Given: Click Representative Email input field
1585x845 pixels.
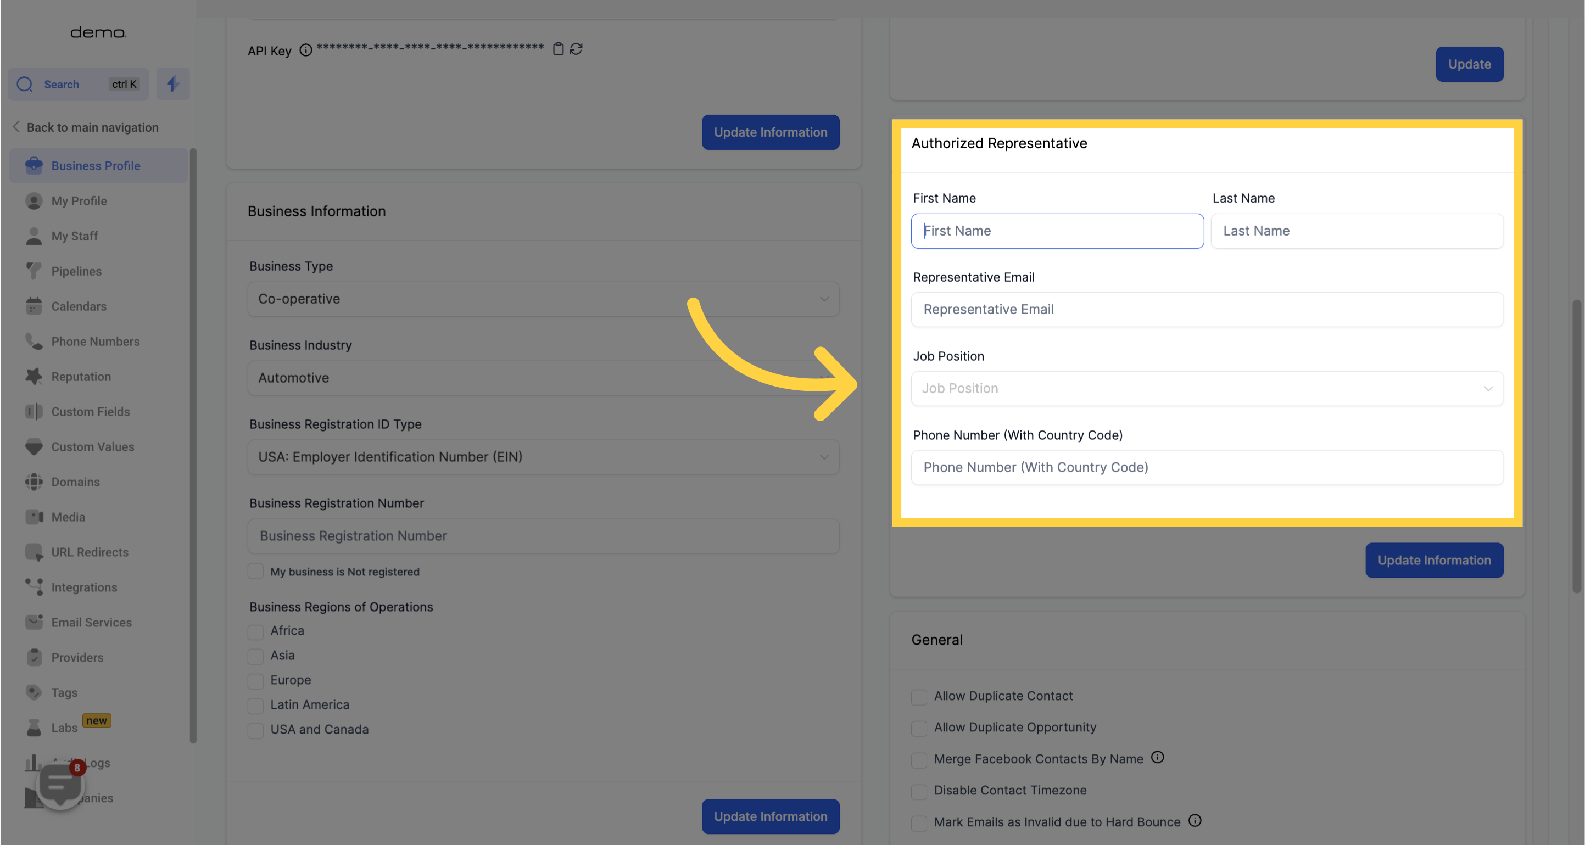Looking at the screenshot, I should point(1208,309).
